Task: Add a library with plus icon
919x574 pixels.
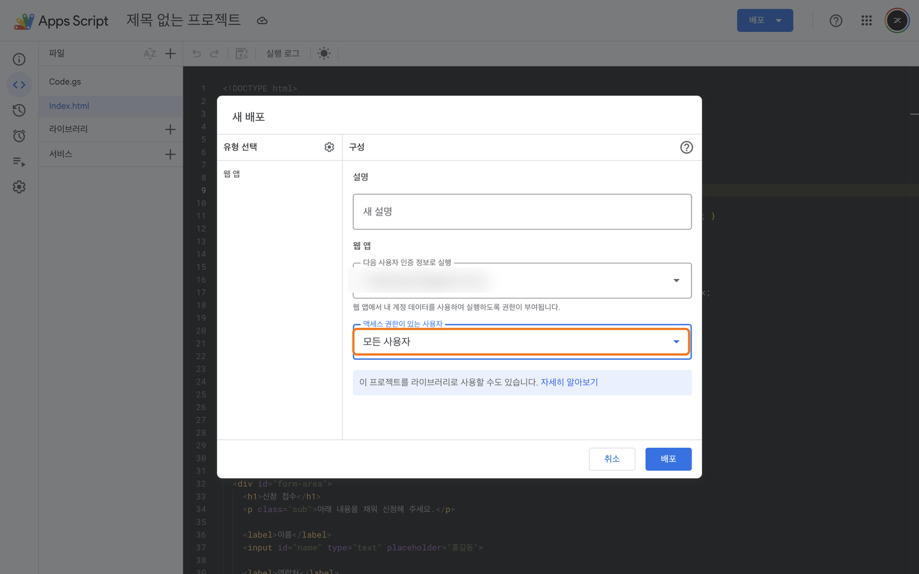Action: coord(170,129)
